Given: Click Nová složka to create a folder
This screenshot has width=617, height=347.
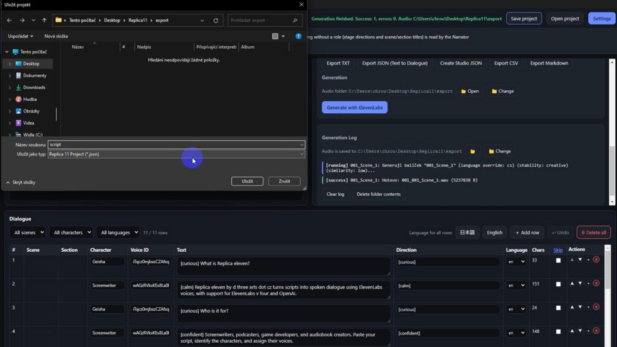Looking at the screenshot, I should point(56,36).
